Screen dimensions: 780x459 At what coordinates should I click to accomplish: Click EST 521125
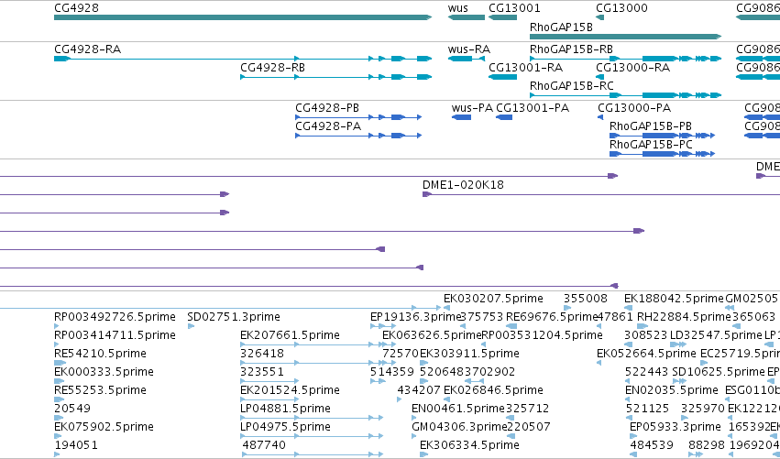tap(648, 409)
